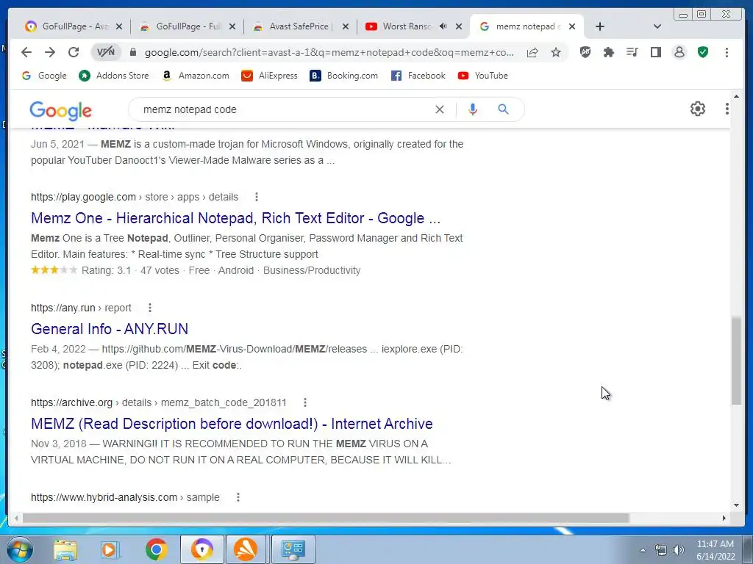Open the user profile icon
753x564 pixels.
(679, 52)
